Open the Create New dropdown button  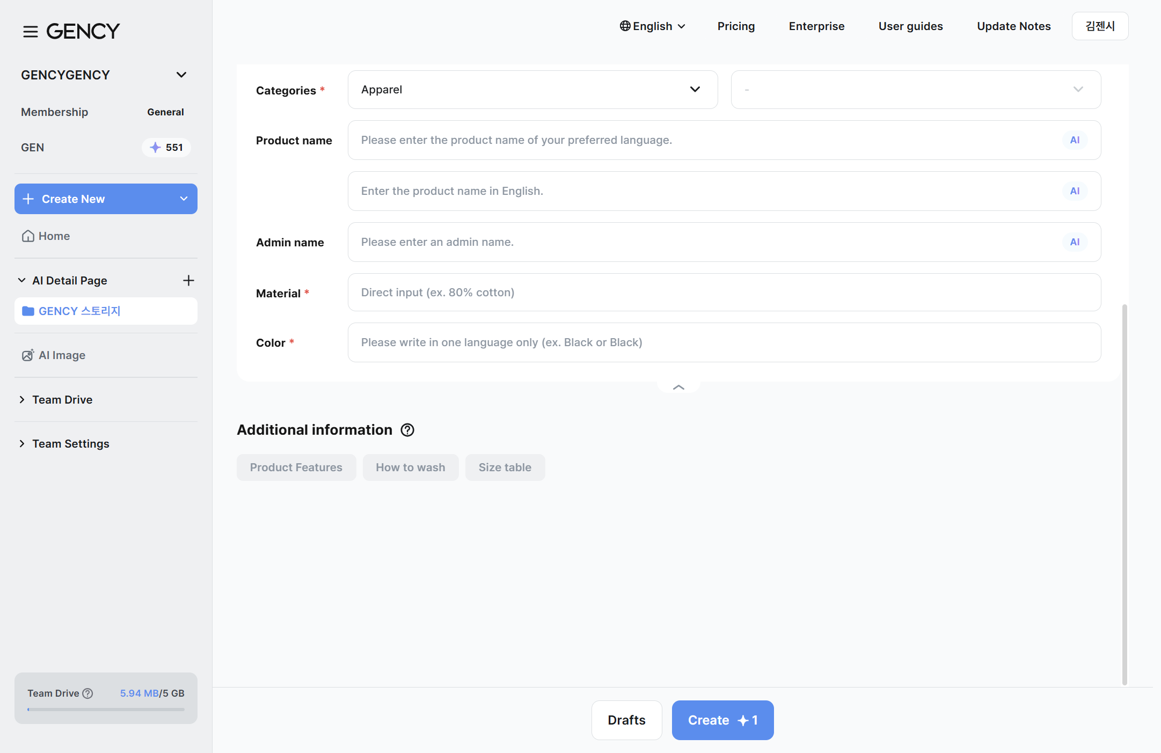pyautogui.click(x=106, y=199)
